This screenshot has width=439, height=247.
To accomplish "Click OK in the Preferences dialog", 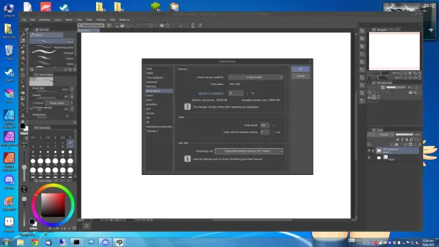I will tap(300, 69).
